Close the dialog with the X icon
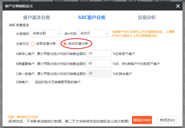The image size is (185, 128). pos(178,6)
